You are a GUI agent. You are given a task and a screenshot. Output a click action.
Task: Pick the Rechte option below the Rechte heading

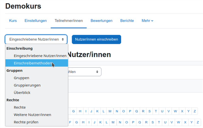(20, 108)
